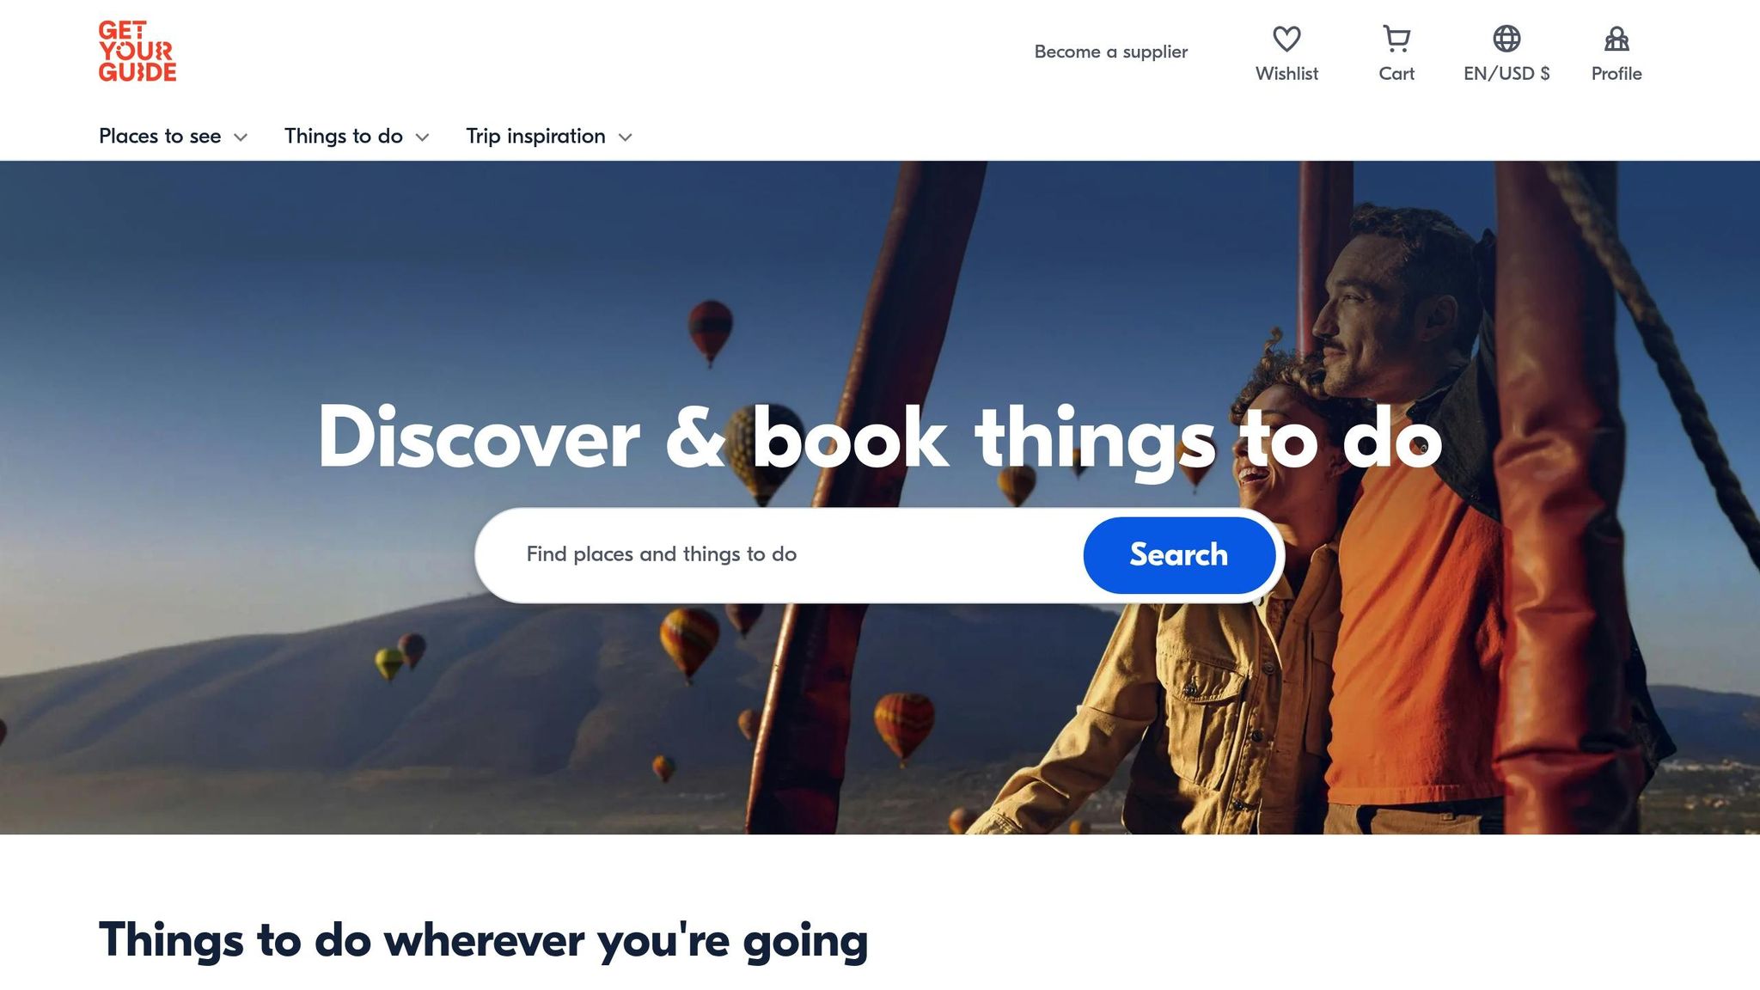Open the shopping Cart icon
Screen dimensions: 1760x990
click(1396, 39)
